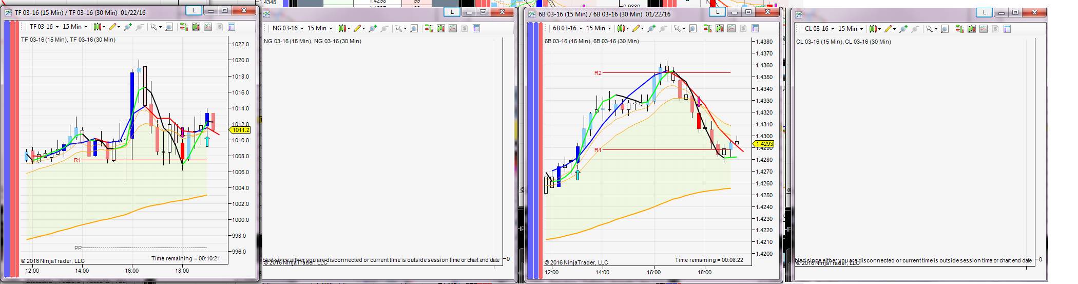Viewport: 1078px width, 284px height.
Task: Show data box magnifier in NG 03-16 window
Action: click(414, 28)
